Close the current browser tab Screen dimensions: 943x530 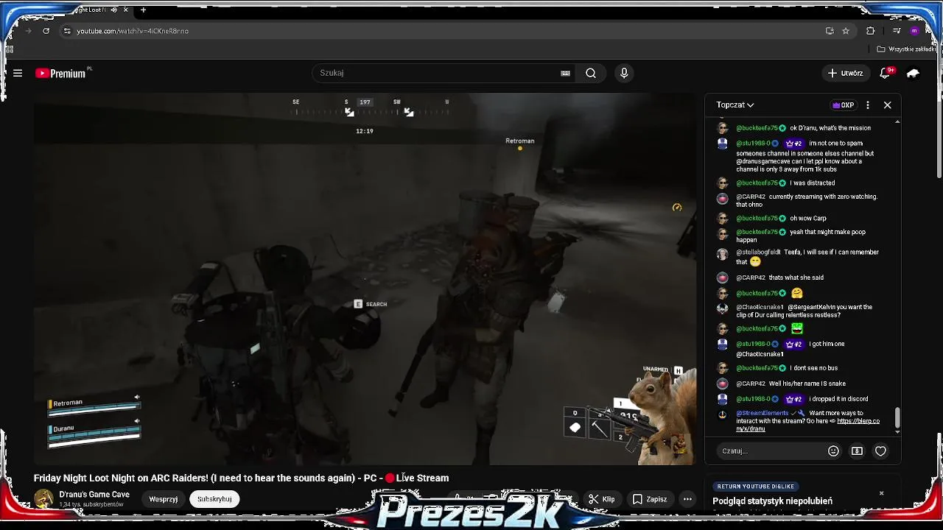pos(125,10)
